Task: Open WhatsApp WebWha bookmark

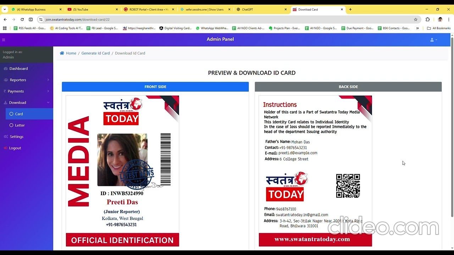Action: tap(212, 28)
